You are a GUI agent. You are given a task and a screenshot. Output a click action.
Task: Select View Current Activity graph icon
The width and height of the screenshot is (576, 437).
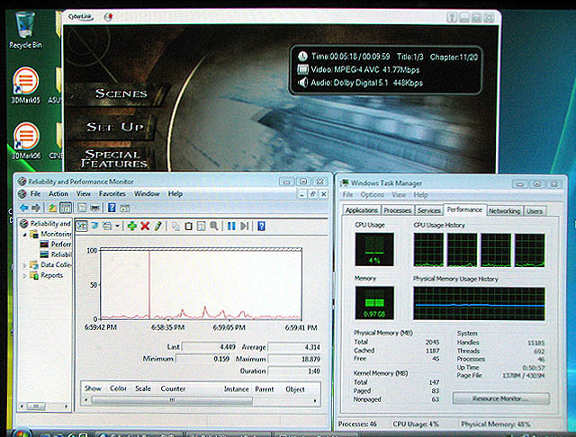click(x=82, y=226)
